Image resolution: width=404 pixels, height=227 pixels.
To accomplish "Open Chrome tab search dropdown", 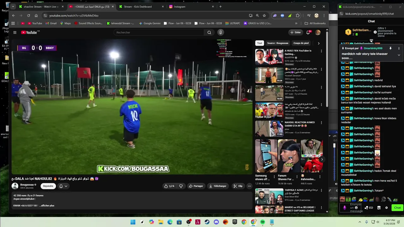I will tap(13, 6).
